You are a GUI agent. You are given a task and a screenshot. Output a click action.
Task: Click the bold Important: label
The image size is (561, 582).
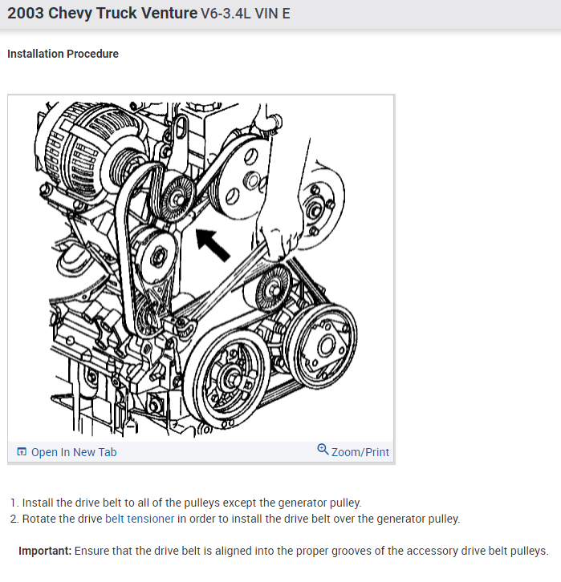[45, 551]
